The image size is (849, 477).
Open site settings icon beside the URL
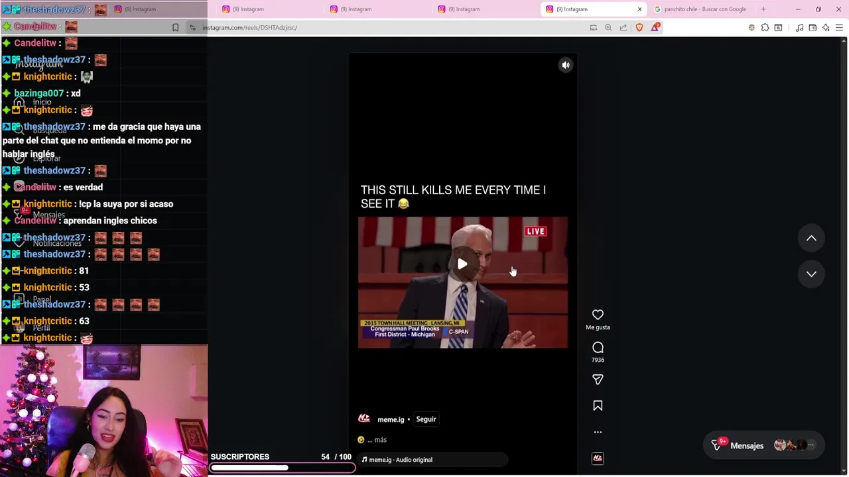pyautogui.click(x=192, y=27)
